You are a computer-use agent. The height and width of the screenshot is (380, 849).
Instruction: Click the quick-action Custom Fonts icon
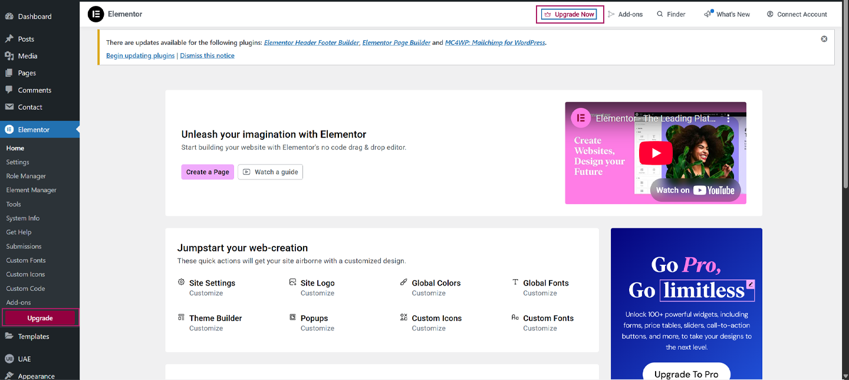(x=515, y=317)
